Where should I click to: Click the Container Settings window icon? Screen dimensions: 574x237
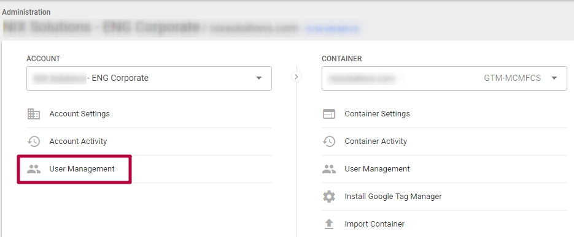tap(328, 114)
